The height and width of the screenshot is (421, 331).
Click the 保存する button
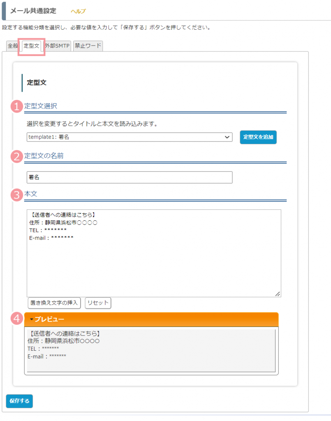[19, 401]
